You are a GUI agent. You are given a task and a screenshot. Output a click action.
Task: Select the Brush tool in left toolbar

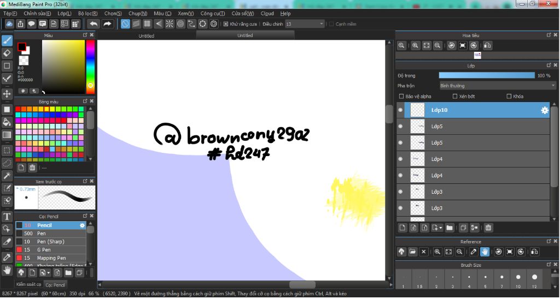(x=7, y=40)
